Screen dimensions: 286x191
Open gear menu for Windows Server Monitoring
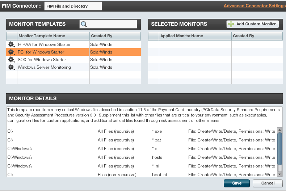11,67
